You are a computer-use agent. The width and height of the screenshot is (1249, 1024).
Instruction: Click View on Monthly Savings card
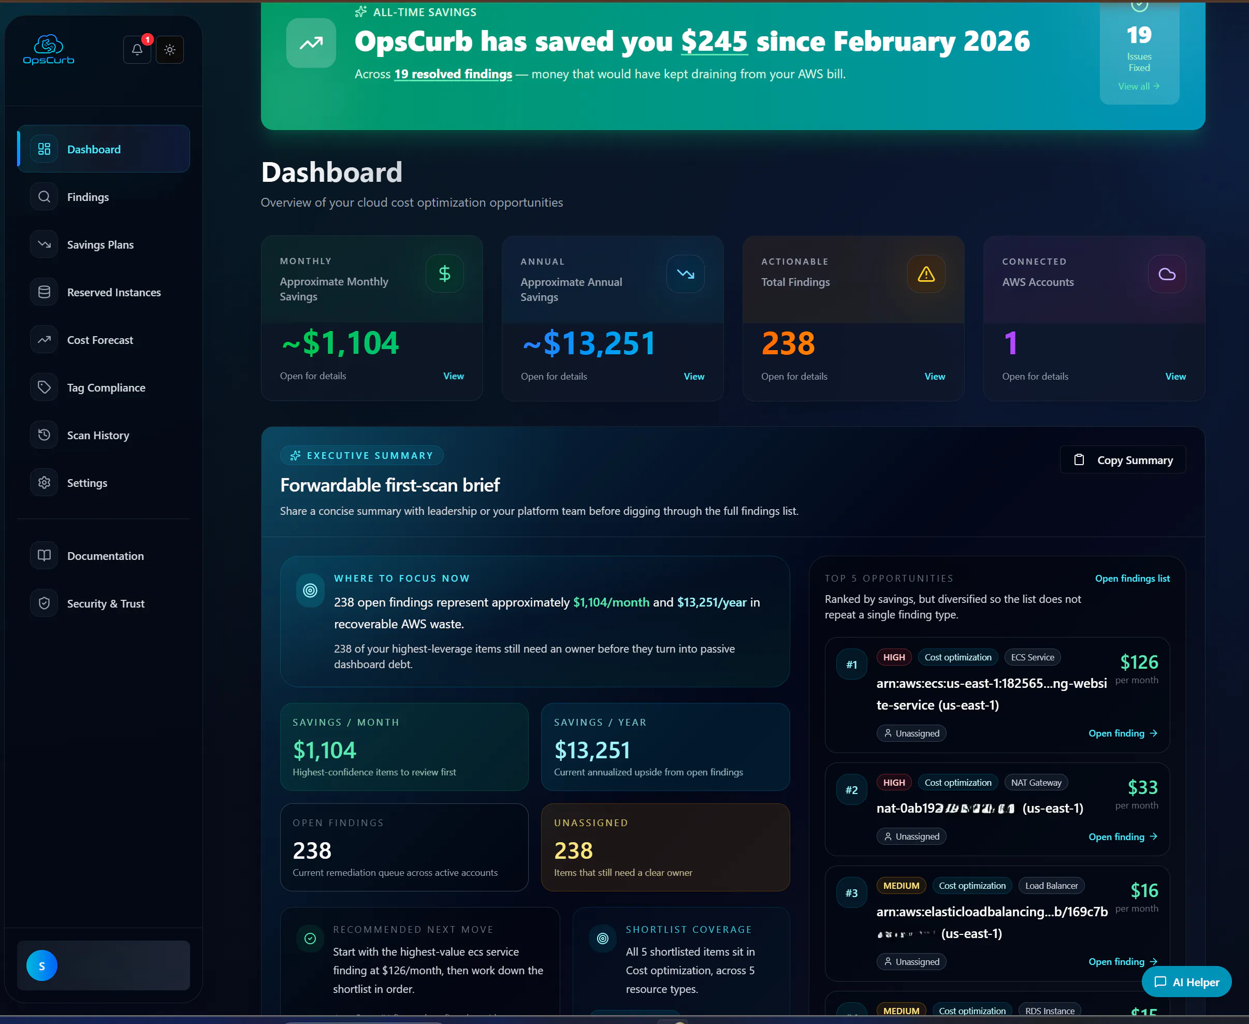[454, 376]
